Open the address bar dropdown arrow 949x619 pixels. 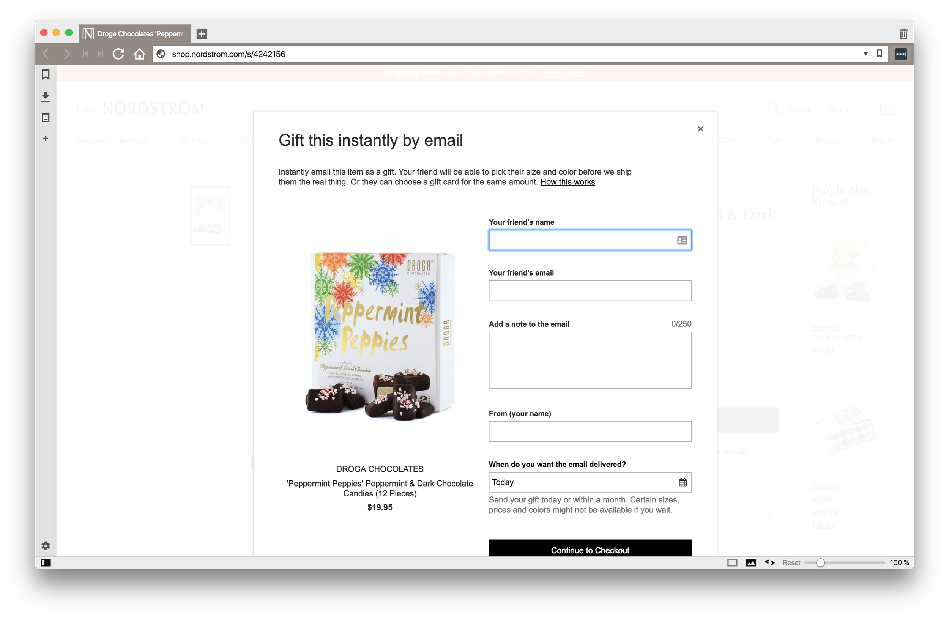coord(865,54)
